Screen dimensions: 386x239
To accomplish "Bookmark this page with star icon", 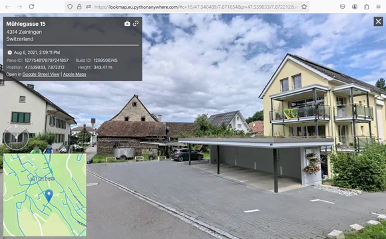I will 304,7.
